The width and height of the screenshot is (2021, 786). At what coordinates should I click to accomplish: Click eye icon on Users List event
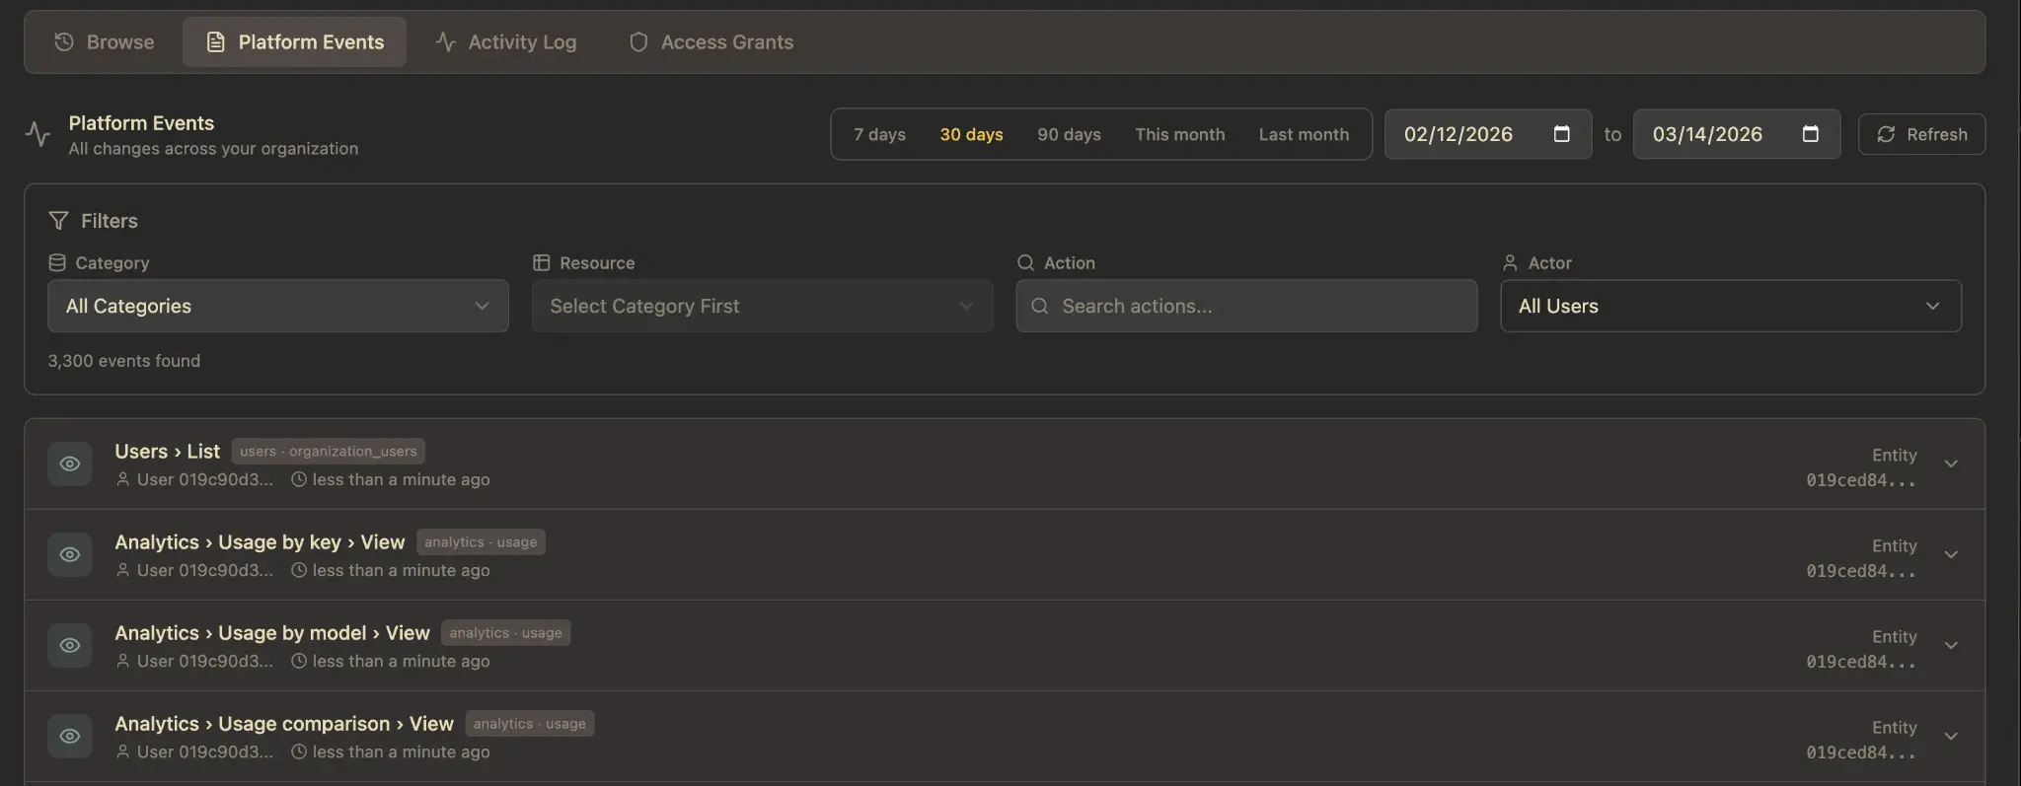click(x=69, y=464)
